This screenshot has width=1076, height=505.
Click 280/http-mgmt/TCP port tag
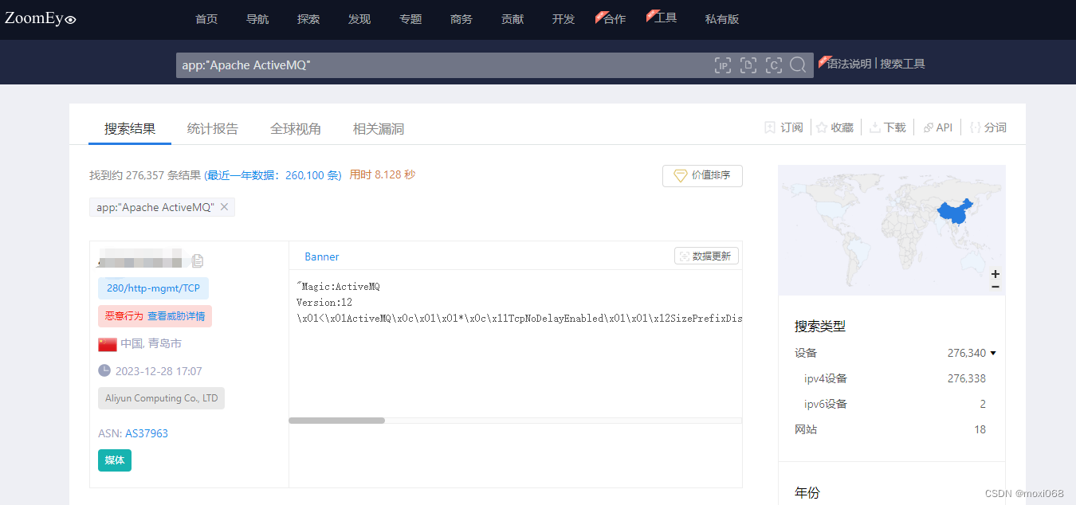153,288
